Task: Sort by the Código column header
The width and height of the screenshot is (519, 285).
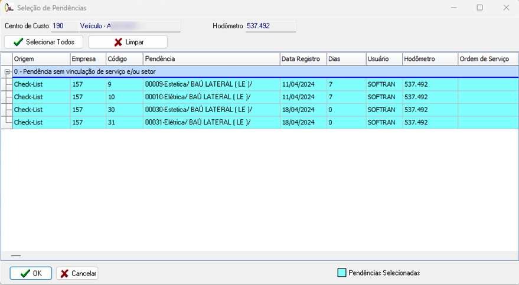Action: click(125, 59)
